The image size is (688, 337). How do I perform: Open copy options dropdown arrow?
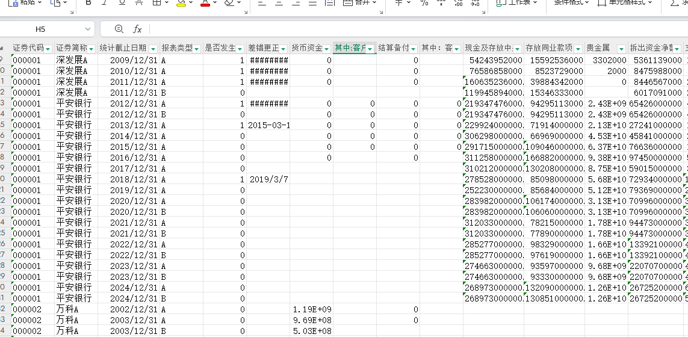(x=65, y=2)
